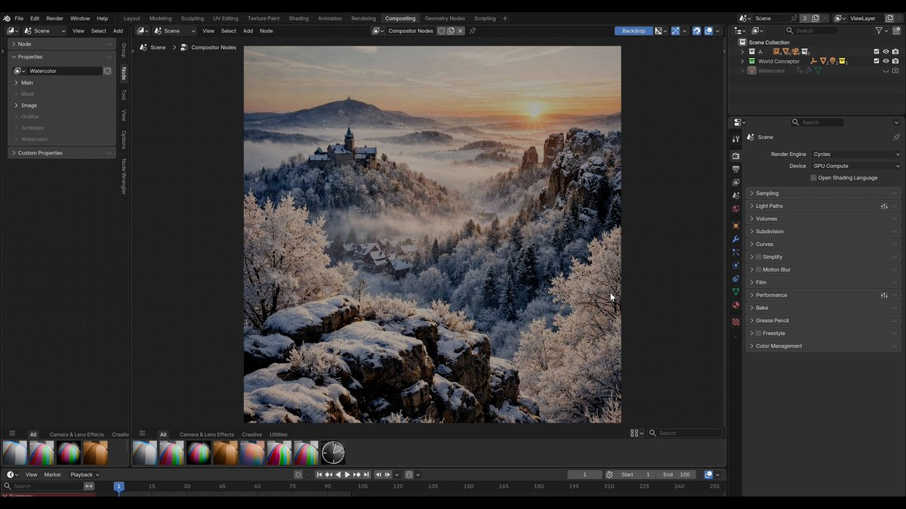Switch to the Shading workspace tab
Screen dimensions: 906x509
(x=298, y=18)
